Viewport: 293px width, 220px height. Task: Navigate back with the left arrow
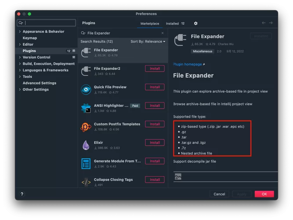[x=264, y=23]
